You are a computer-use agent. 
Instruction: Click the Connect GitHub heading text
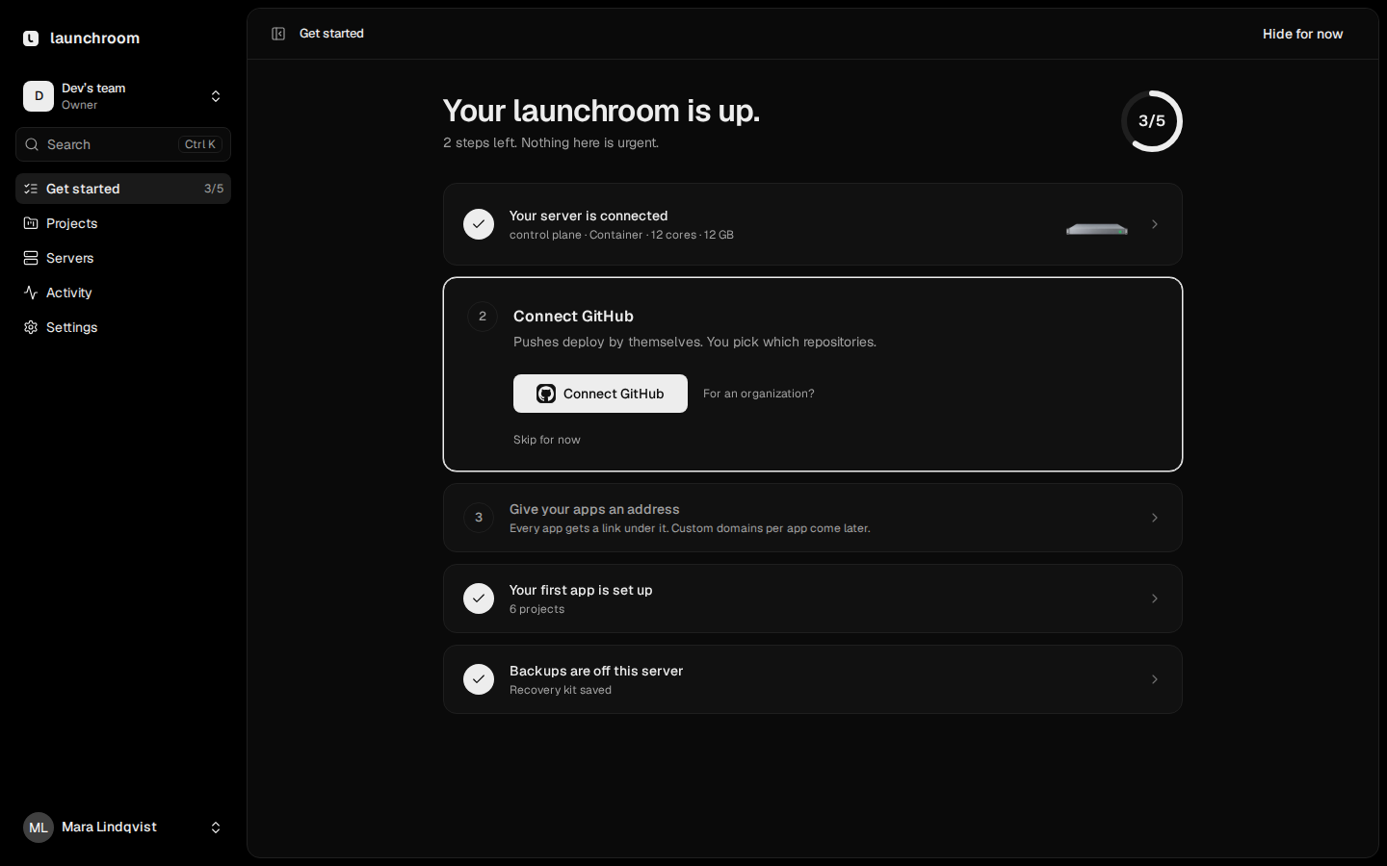point(573,317)
